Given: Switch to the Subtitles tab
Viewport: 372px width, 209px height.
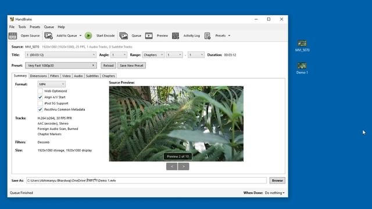Looking at the screenshot, I should (x=92, y=76).
